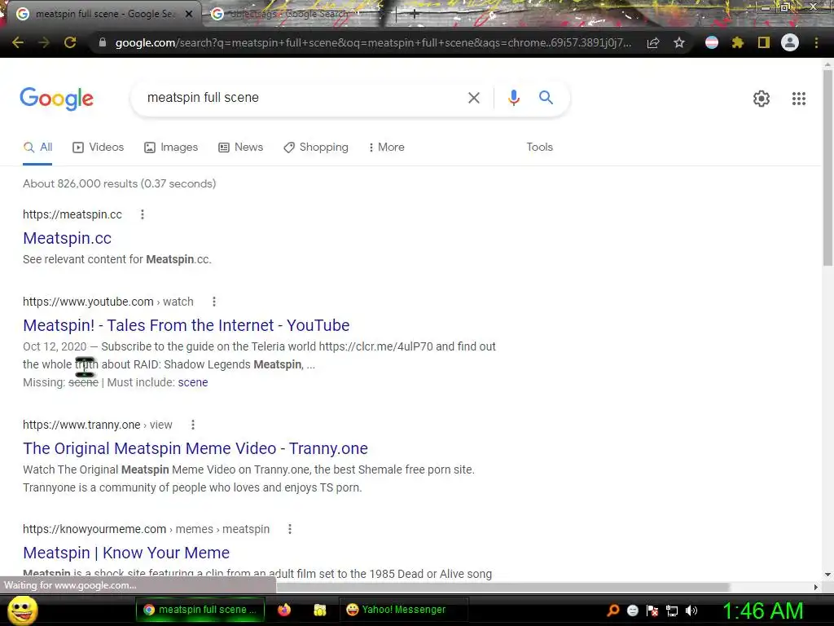View site info via the padlock icon
This screenshot has width=834, height=626.
click(x=103, y=42)
